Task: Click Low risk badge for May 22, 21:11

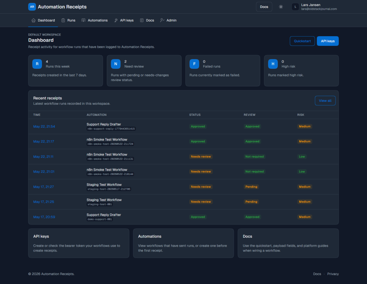Action: coord(302,157)
